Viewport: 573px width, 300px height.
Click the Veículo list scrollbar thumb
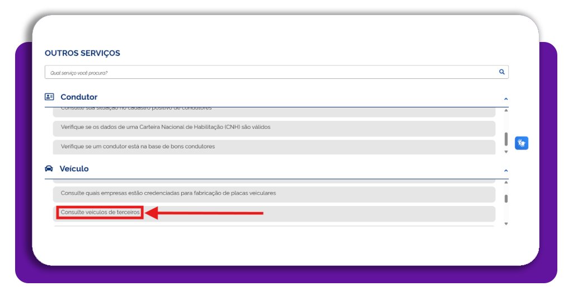[x=506, y=198]
